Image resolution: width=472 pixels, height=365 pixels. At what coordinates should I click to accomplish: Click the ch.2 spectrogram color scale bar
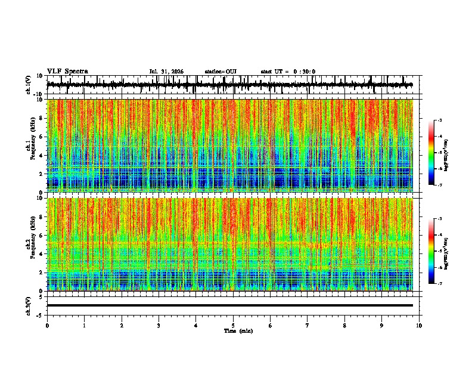(431, 251)
